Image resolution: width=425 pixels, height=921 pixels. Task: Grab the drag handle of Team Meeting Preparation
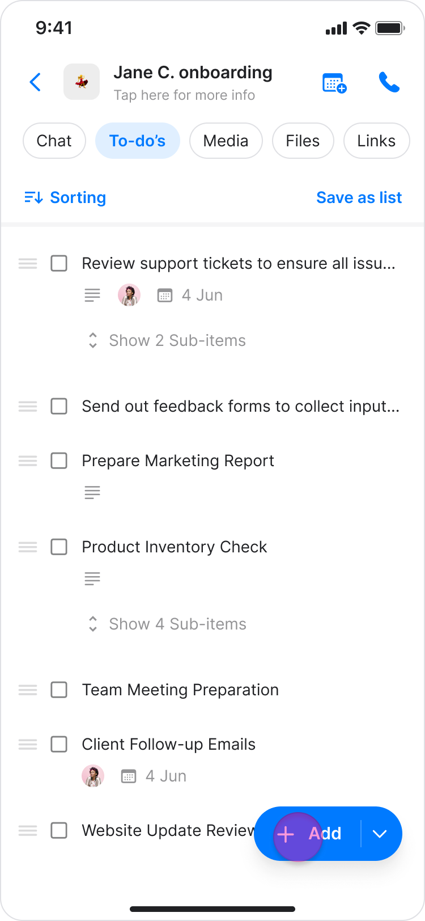[28, 690]
